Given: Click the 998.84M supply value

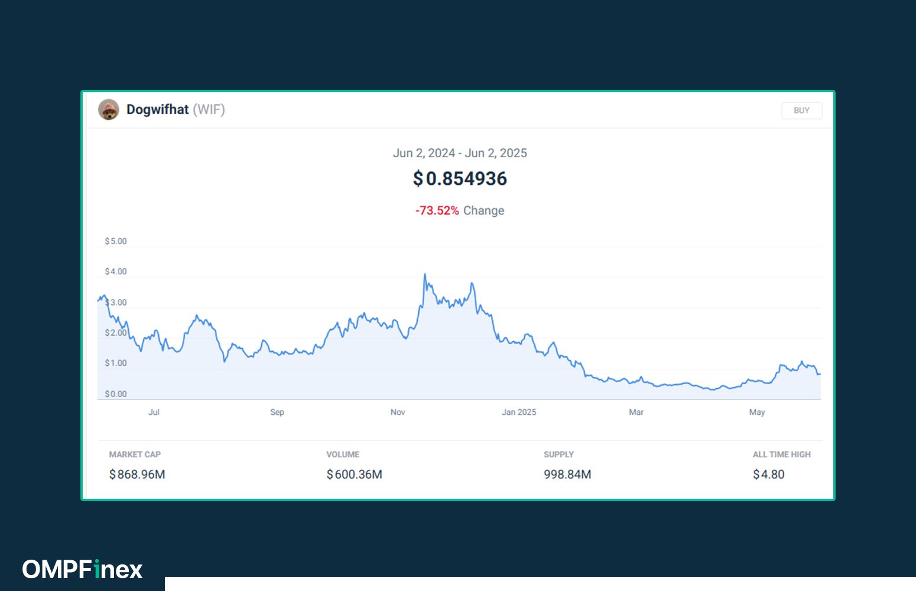Looking at the screenshot, I should coord(567,474).
